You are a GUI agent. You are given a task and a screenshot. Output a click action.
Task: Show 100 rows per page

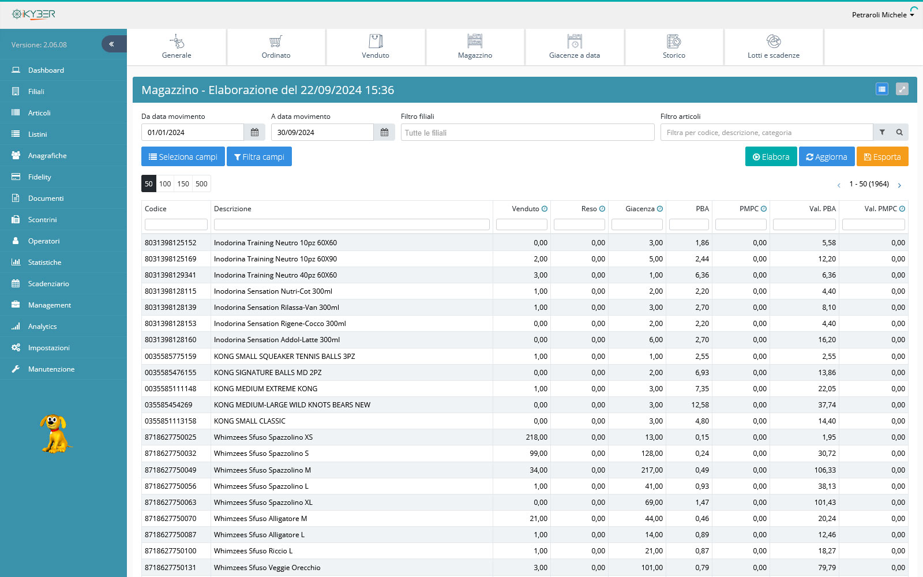click(165, 183)
